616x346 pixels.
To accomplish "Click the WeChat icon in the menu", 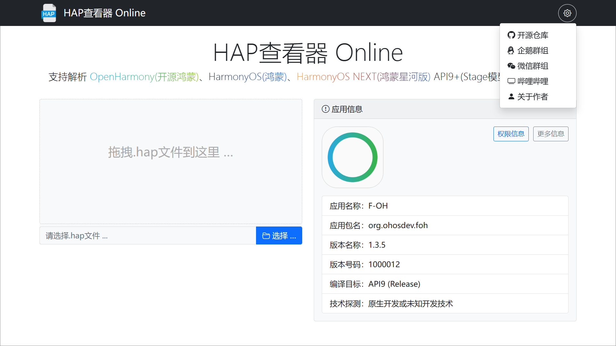I will point(511,66).
